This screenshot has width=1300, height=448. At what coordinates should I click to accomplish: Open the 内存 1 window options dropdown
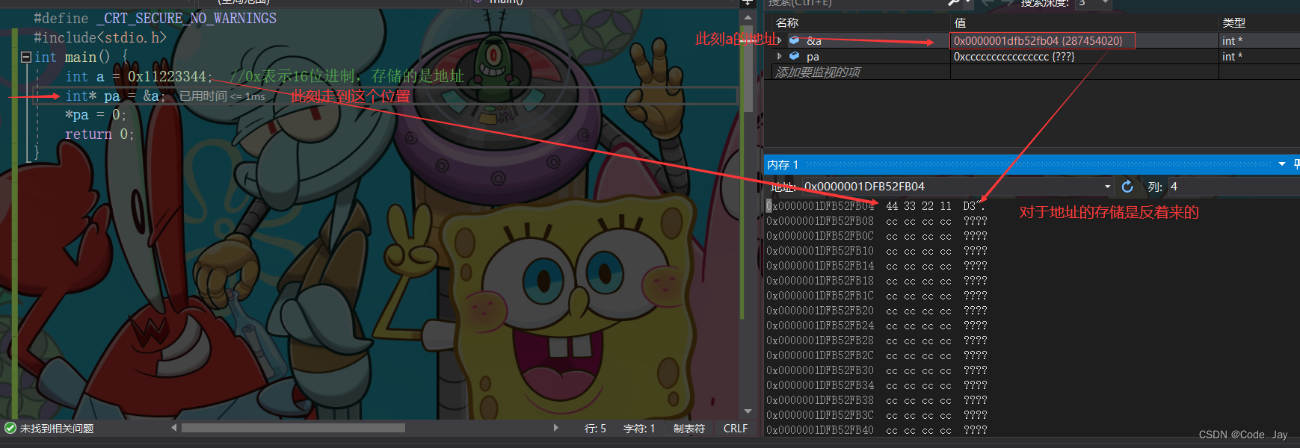click(x=1282, y=164)
